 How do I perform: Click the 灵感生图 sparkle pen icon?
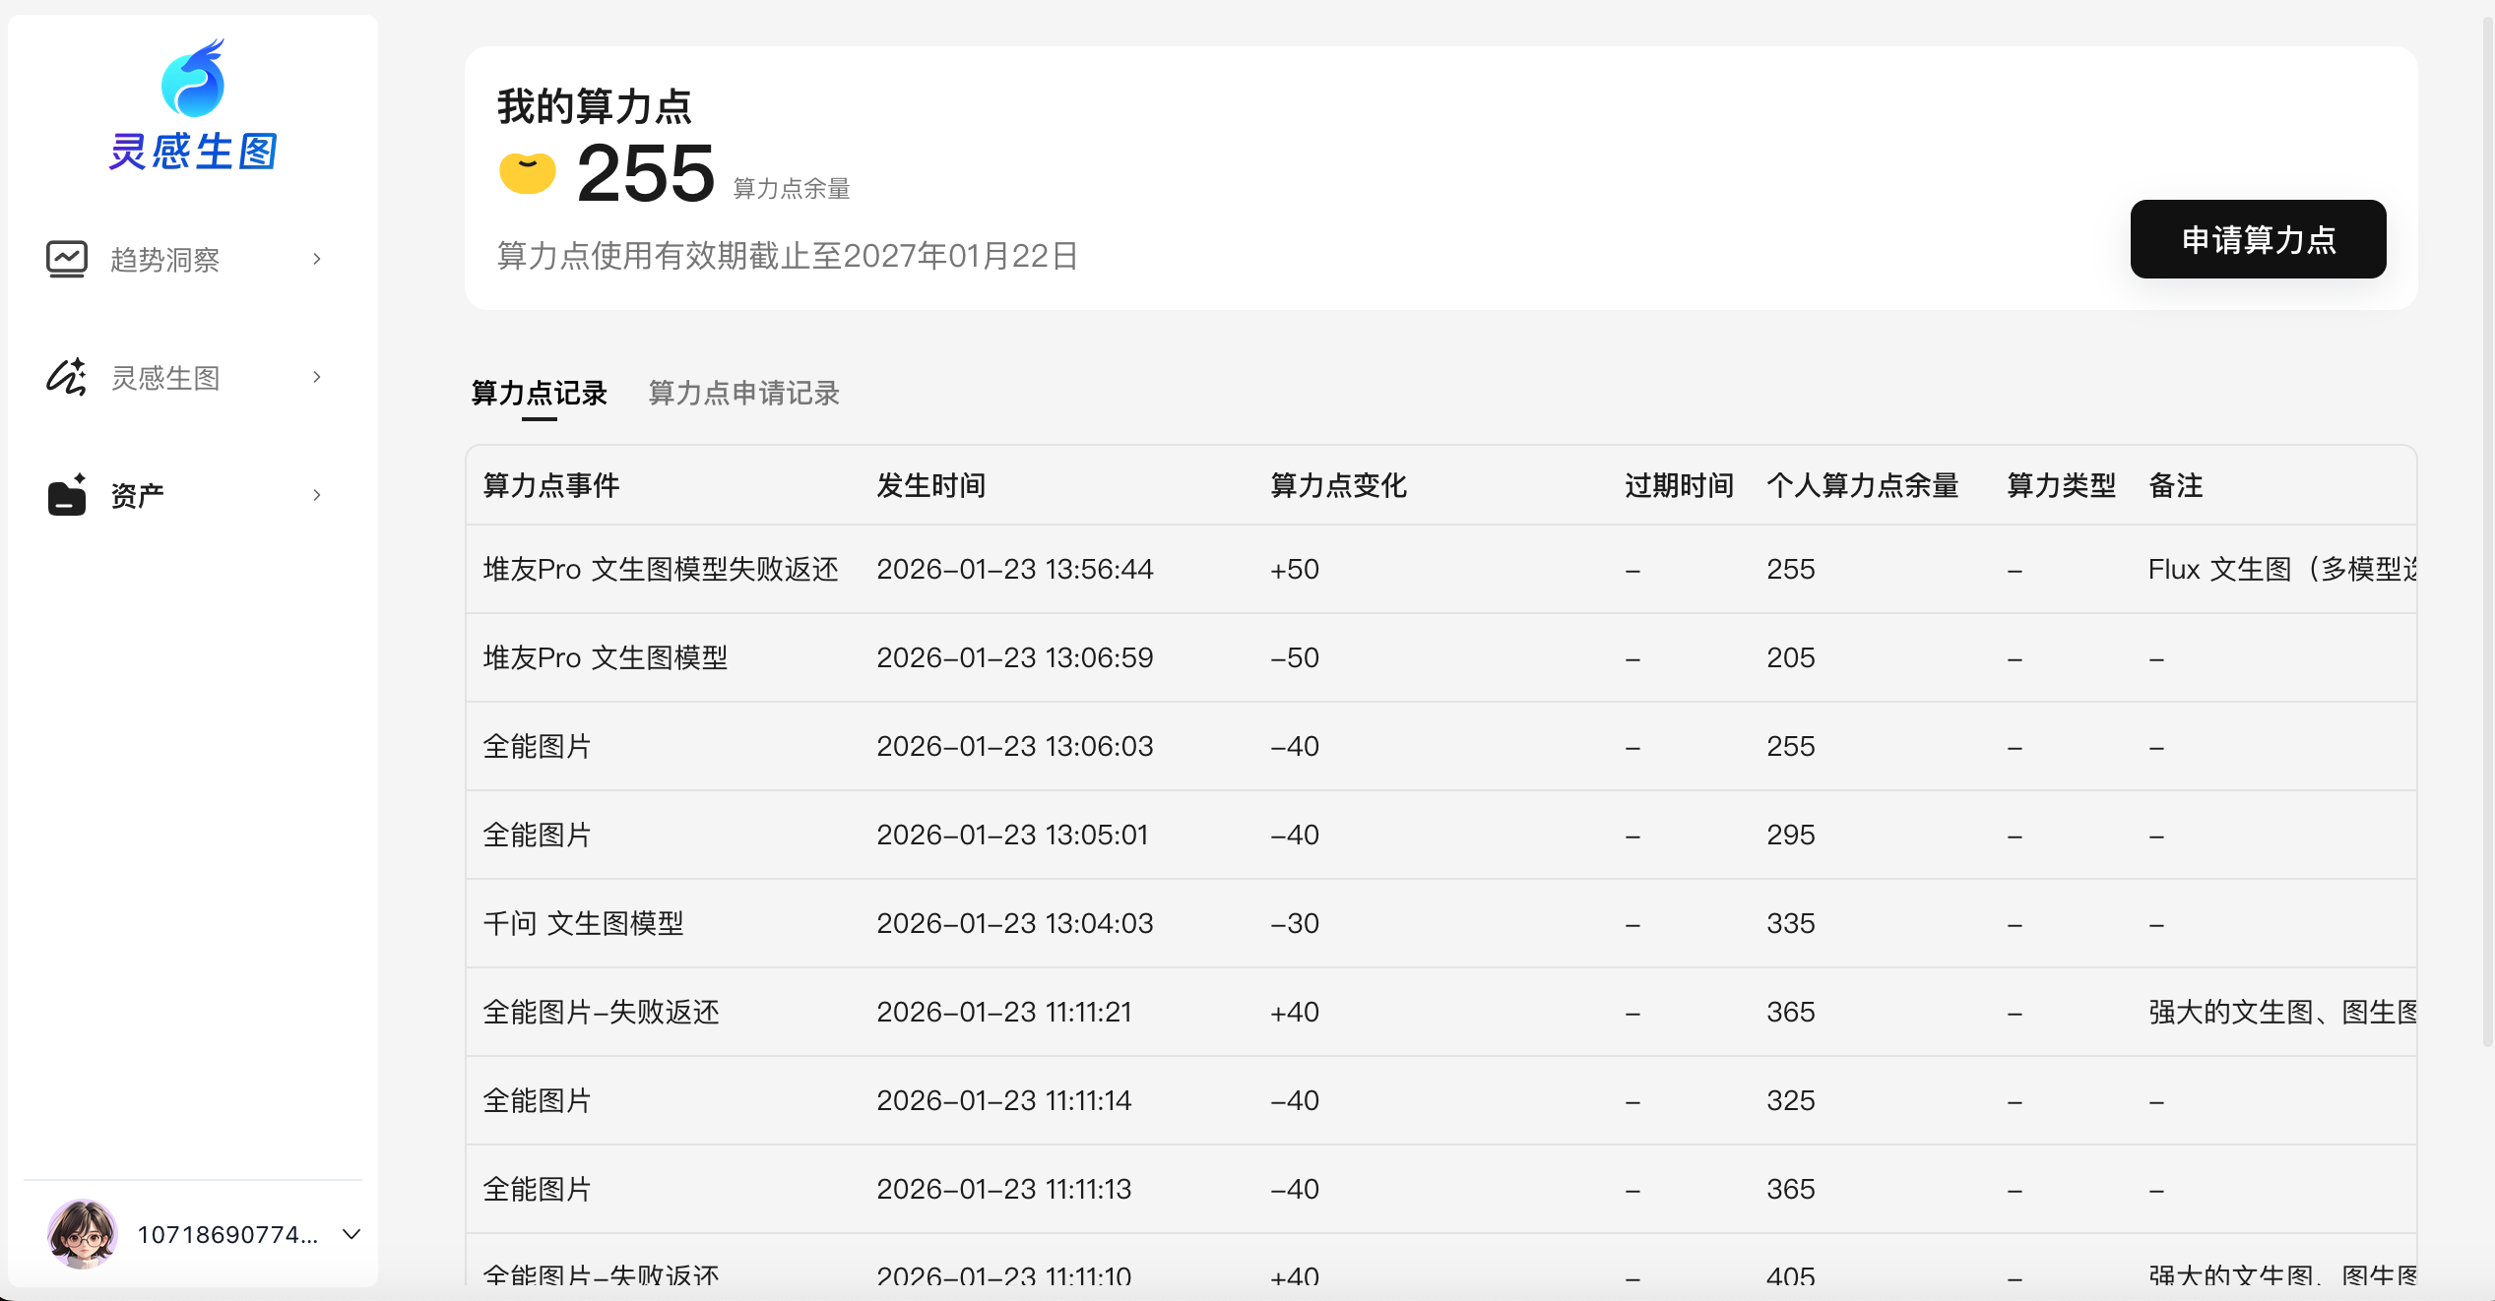[x=66, y=377]
